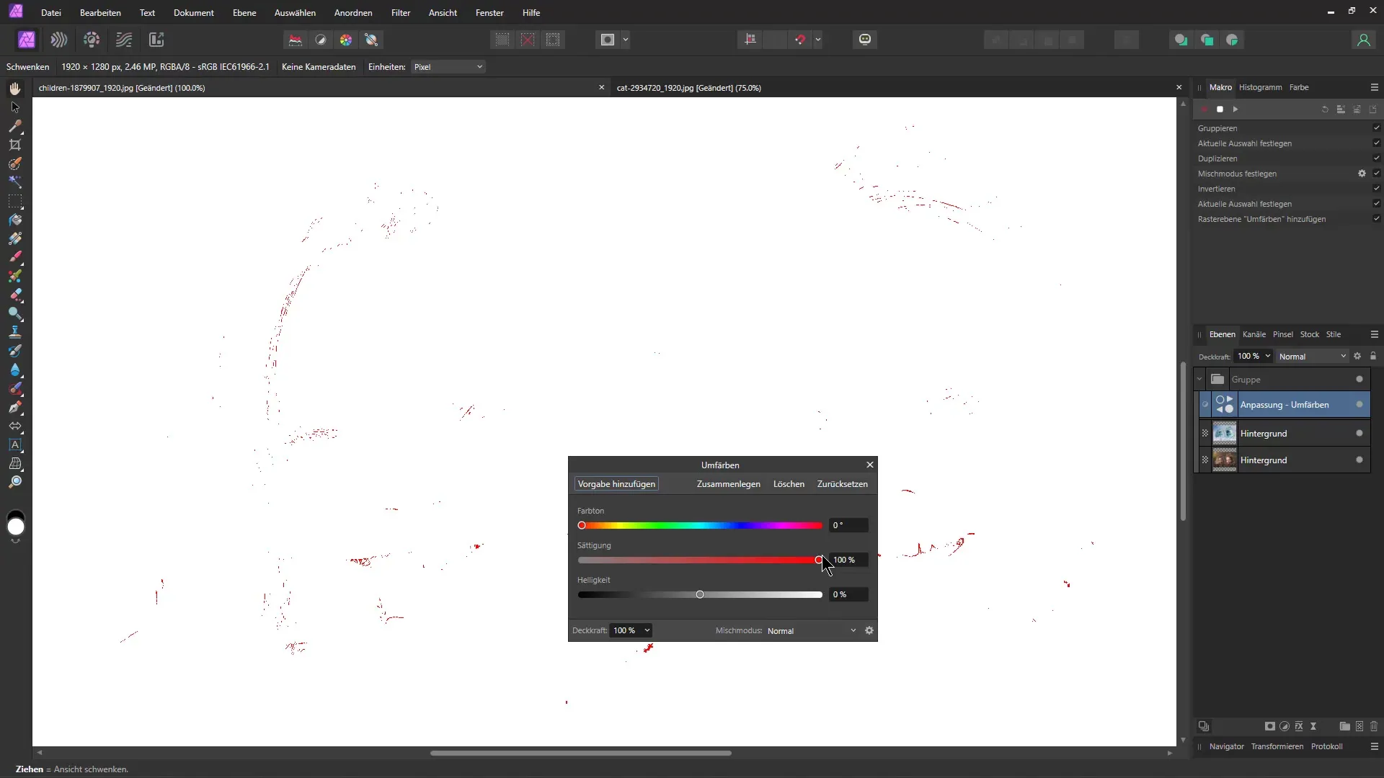
Task: Open the Einheiten Pixel dropdown
Action: (x=448, y=67)
